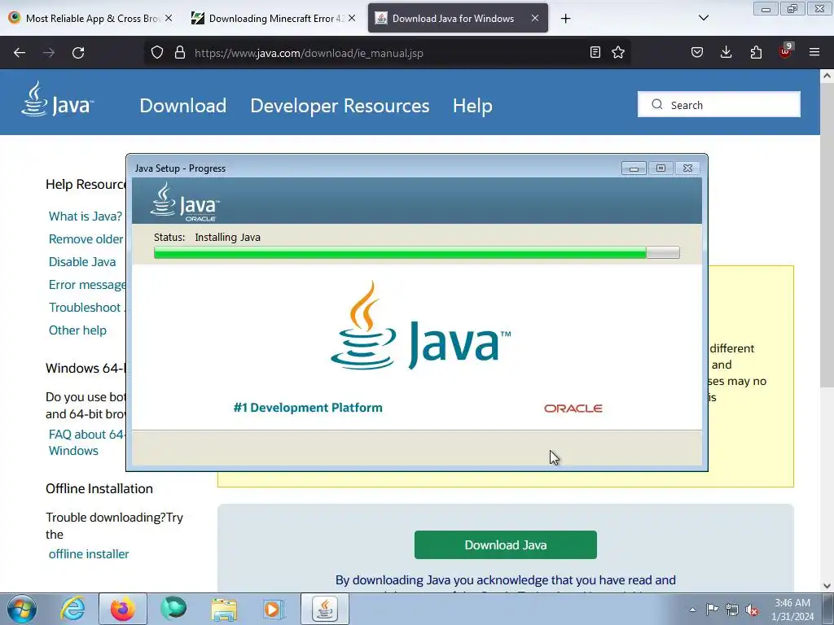
Task: Click in the Java site Search field
Action: 718,105
